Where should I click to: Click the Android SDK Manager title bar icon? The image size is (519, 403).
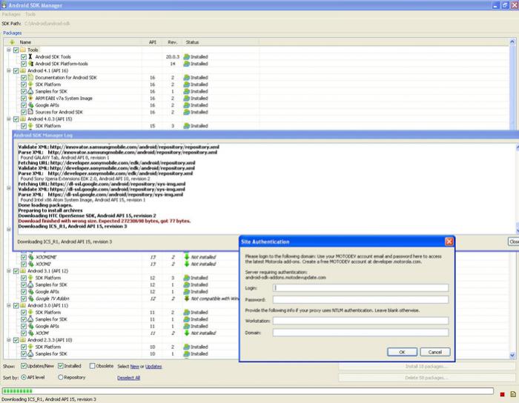tap(4, 5)
